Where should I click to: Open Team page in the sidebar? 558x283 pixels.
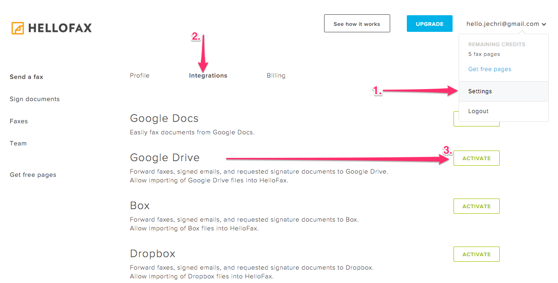18,143
